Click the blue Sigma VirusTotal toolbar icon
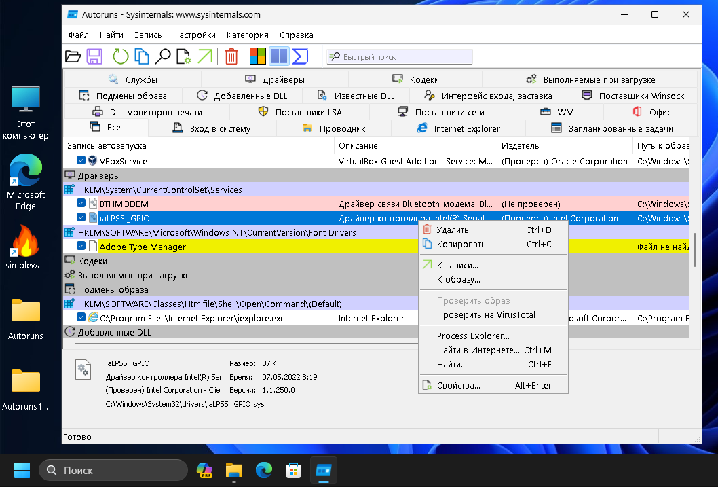This screenshot has height=487, width=718. tap(300, 57)
